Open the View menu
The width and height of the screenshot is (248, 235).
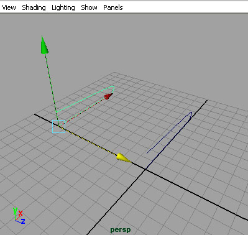coord(9,7)
